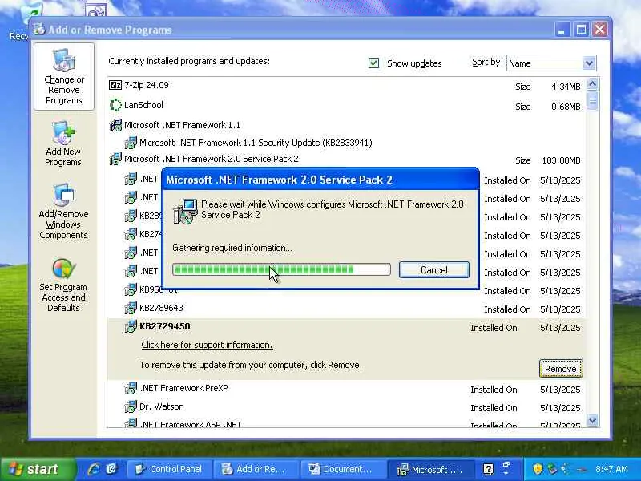Toggle the Show updates checkbox
Image resolution: width=641 pixels, height=481 pixels.
pos(373,63)
